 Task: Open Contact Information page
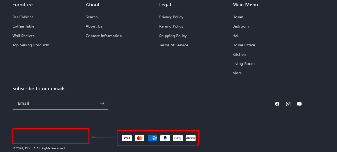click(104, 36)
